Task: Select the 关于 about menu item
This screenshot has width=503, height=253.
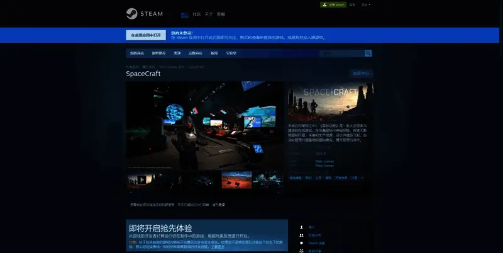Action: (209, 14)
